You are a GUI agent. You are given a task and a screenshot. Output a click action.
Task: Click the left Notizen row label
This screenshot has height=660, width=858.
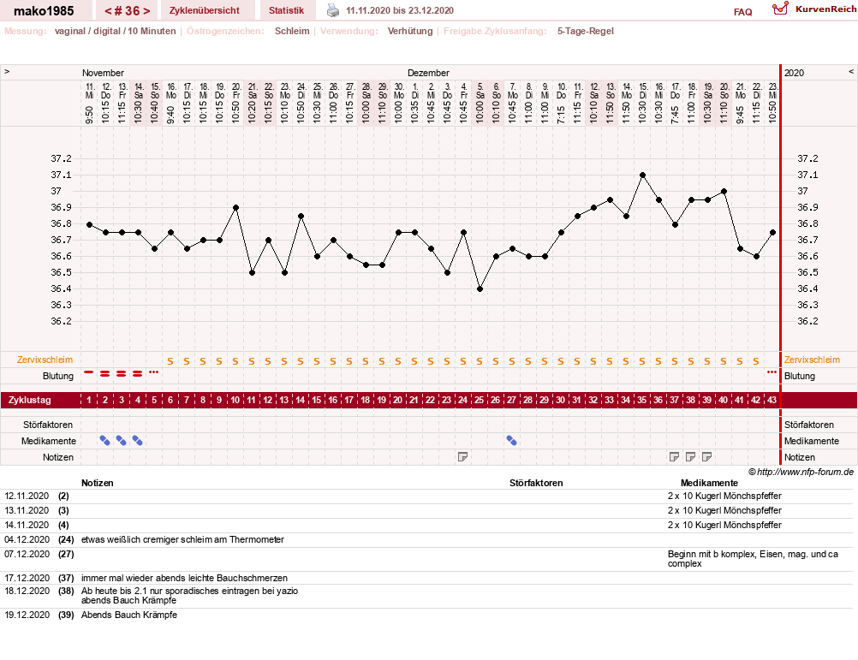58,458
